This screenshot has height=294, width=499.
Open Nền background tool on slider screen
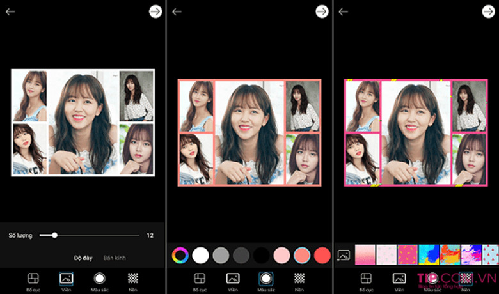(133, 282)
